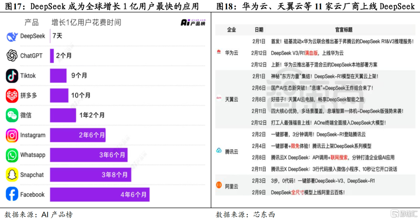Click the 微信 purple bar beside 1年2个月
This screenshot has width=420, height=220.
coord(63,115)
